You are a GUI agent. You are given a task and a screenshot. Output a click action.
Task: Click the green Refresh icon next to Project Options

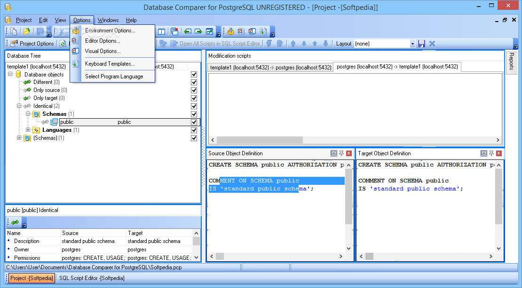[63, 44]
